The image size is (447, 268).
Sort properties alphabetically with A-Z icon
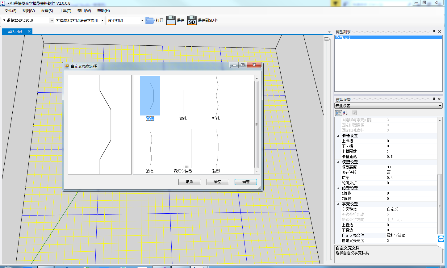345,113
